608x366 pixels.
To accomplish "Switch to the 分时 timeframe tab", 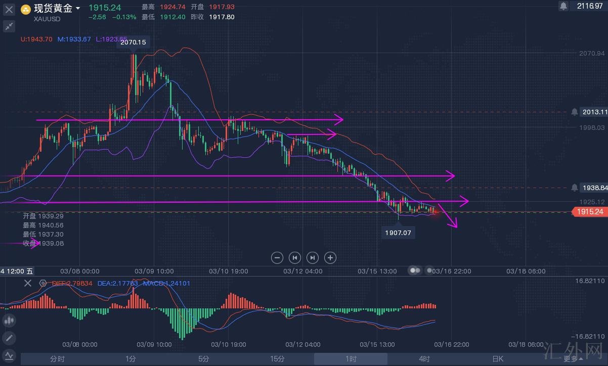I will coord(57,359).
